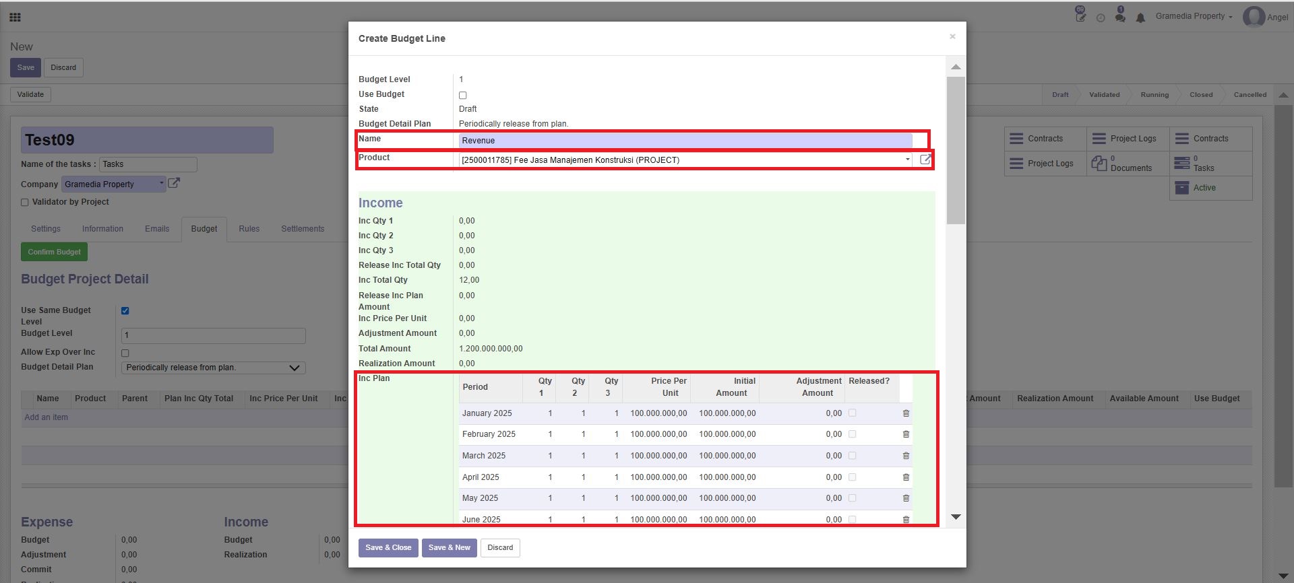Viewport: 1294px width, 583px height.
Task: Click the Save & New button
Action: [x=450, y=548]
